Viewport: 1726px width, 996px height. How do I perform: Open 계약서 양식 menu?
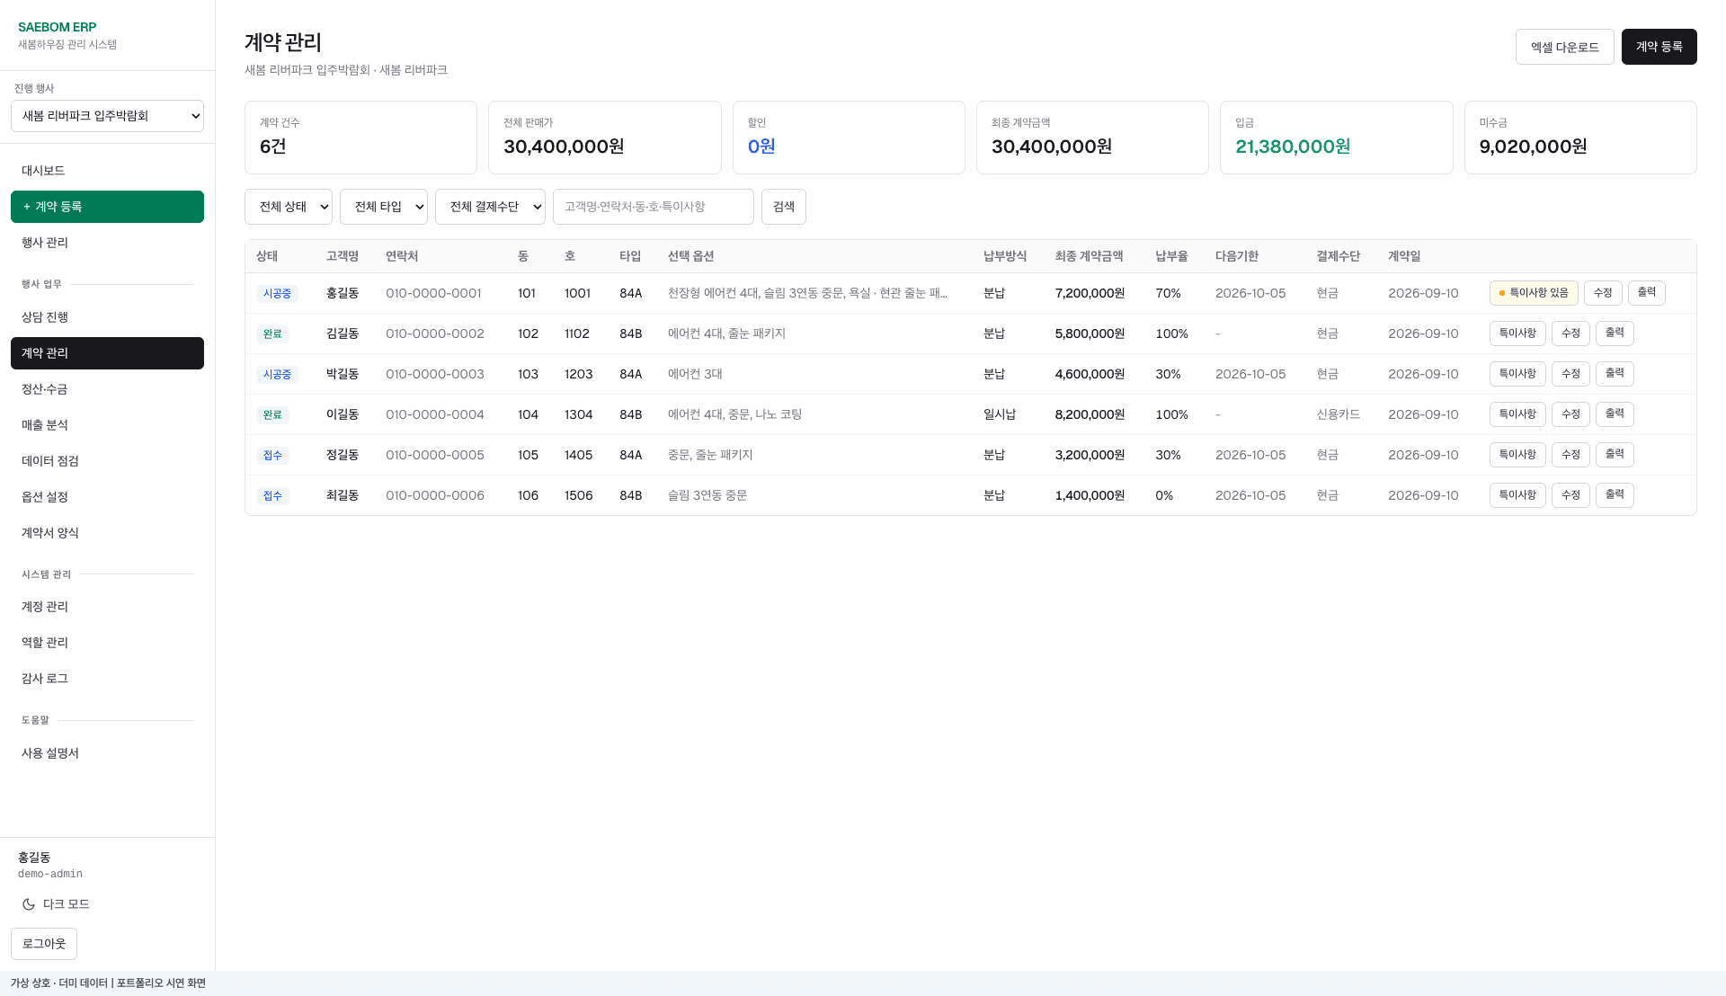click(x=107, y=533)
